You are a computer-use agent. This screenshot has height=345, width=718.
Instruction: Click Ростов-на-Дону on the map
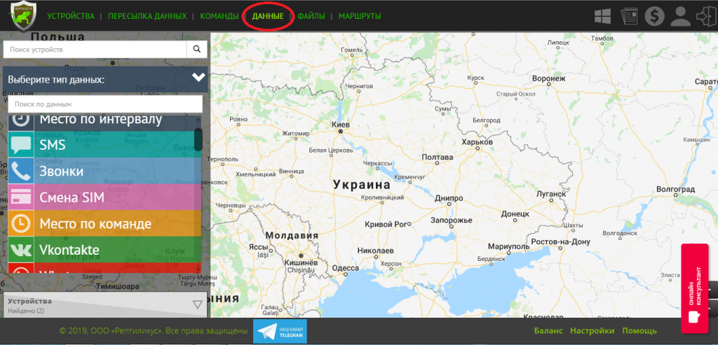point(560,241)
